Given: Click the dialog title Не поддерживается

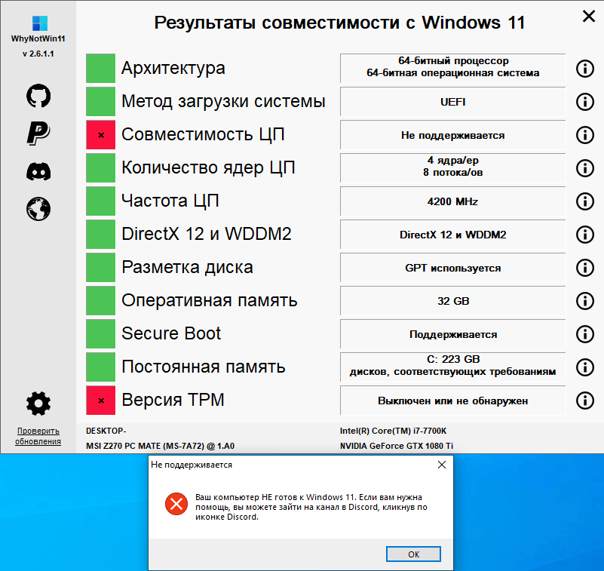Looking at the screenshot, I should point(192,465).
